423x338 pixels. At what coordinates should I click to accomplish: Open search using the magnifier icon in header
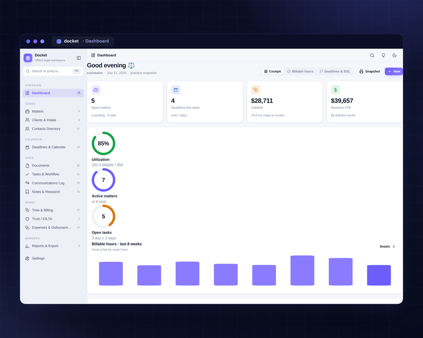tap(372, 55)
